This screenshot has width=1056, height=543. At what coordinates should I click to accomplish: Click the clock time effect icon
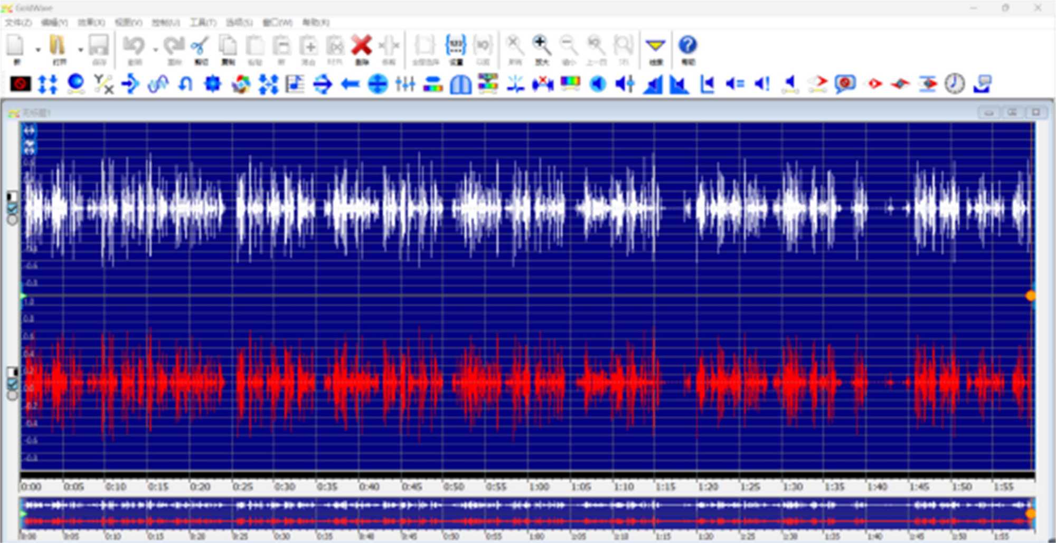pos(954,84)
